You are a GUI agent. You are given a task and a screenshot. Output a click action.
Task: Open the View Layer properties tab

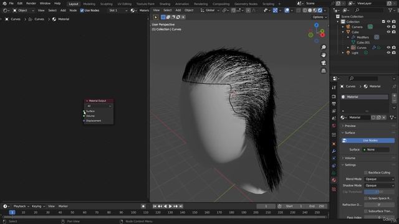[334, 111]
